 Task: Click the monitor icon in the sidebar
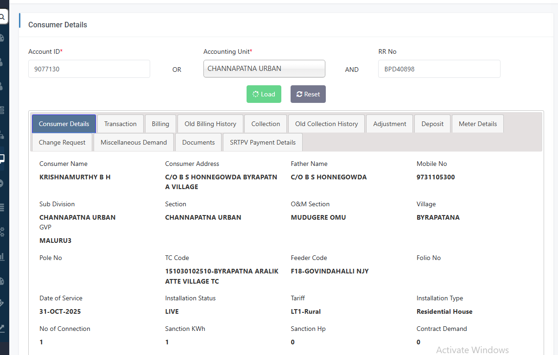point(2,159)
